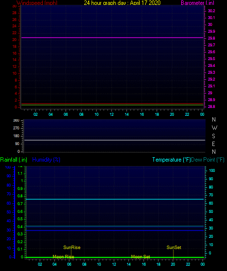Click the Moon Set marker label

tap(140, 257)
